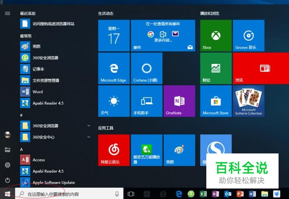Image resolution: width=289 pixels, height=199 pixels.
Task: Open the 网易云音乐 tile
Action: pos(114,150)
